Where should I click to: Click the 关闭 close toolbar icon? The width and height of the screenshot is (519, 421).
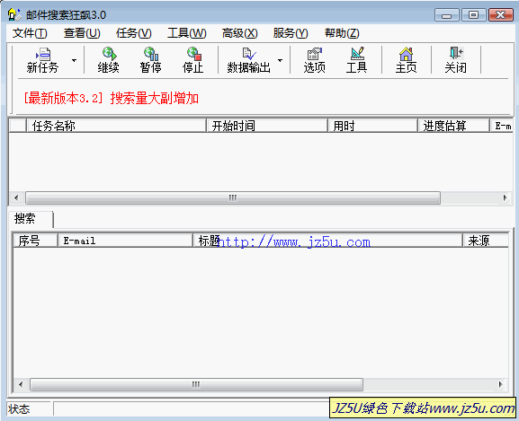tap(456, 60)
